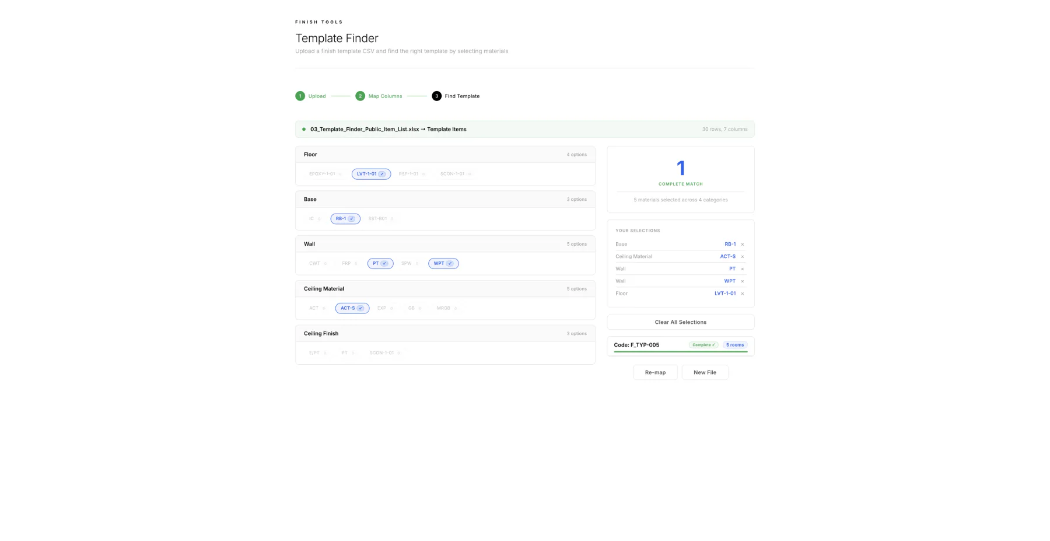Click the step 2 Map Columns circle
Viewport: 1050px width, 541px height.
click(360, 96)
